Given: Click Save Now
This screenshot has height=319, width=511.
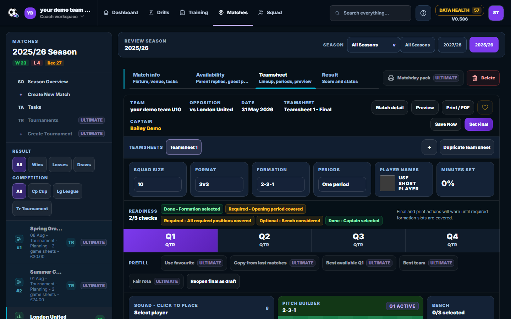Looking at the screenshot, I should (x=446, y=124).
